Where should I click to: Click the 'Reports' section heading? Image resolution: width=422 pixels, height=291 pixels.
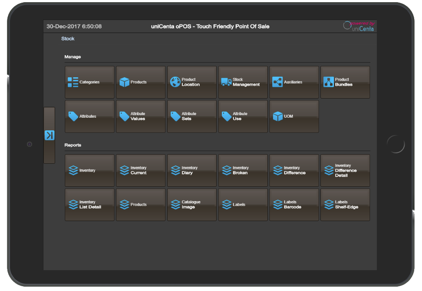73,145
